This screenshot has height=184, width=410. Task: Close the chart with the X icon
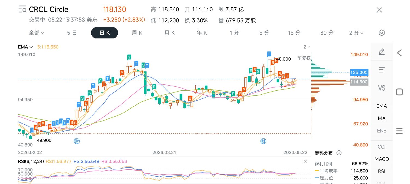(x=379, y=10)
